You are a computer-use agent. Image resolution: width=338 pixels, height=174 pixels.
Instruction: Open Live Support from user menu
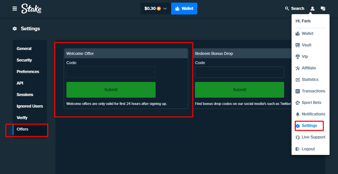[313, 137]
